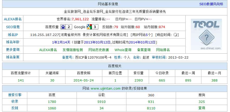Click the audit date 2013-03-22
This screenshot has height=112, width=230.
tap(178, 57)
